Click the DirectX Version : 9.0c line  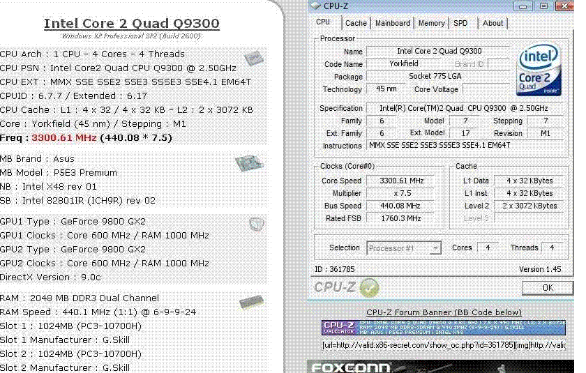click(x=50, y=277)
